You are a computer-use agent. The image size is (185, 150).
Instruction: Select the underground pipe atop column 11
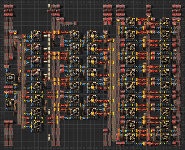[50, 6]
